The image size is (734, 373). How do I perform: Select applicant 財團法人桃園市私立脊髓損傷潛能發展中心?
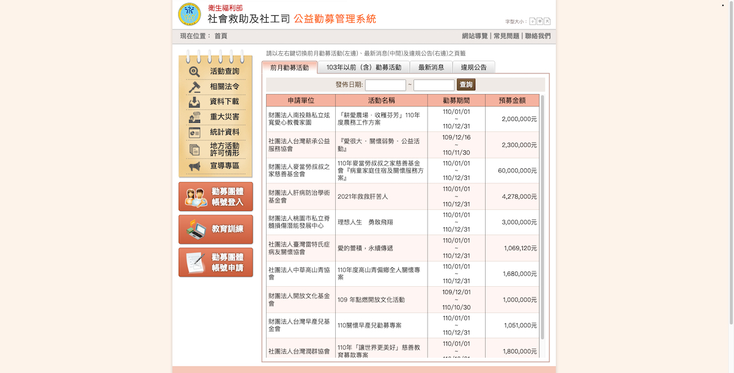[298, 222]
